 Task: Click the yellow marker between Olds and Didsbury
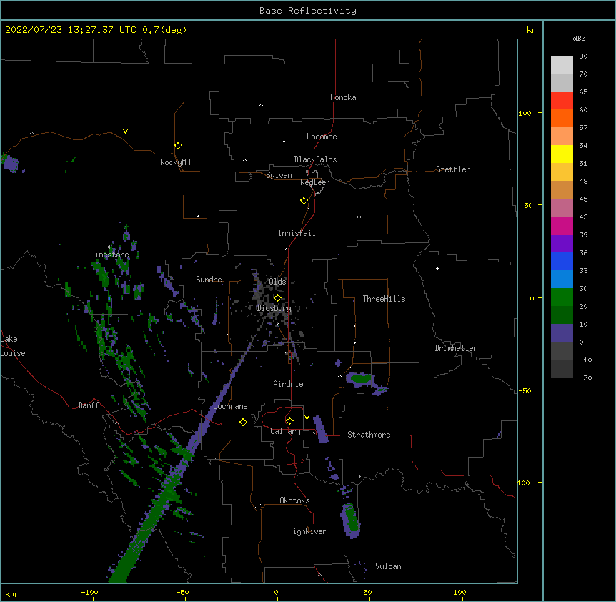click(x=277, y=298)
